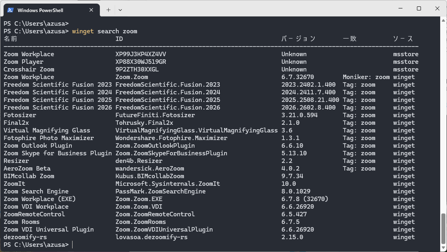Click Zoom.ZoomOutlookPlugin ID
The image size is (447, 252).
click(x=155, y=146)
